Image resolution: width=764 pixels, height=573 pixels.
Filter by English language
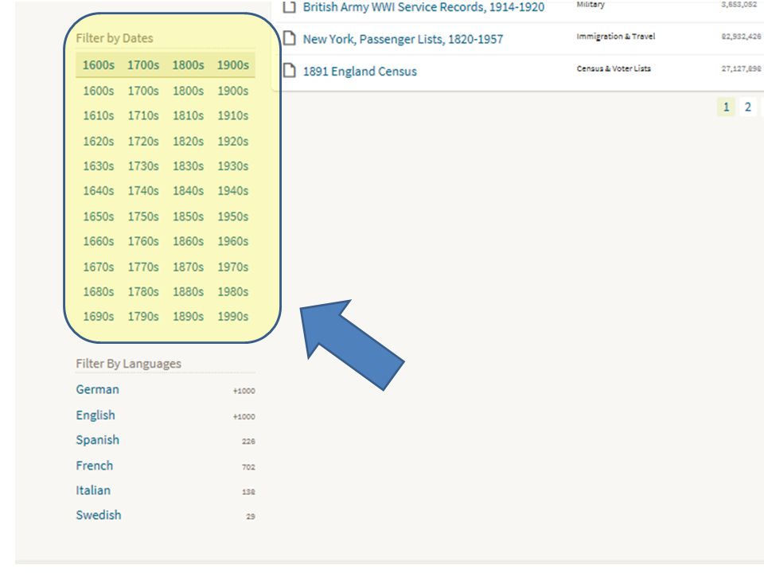tap(95, 415)
